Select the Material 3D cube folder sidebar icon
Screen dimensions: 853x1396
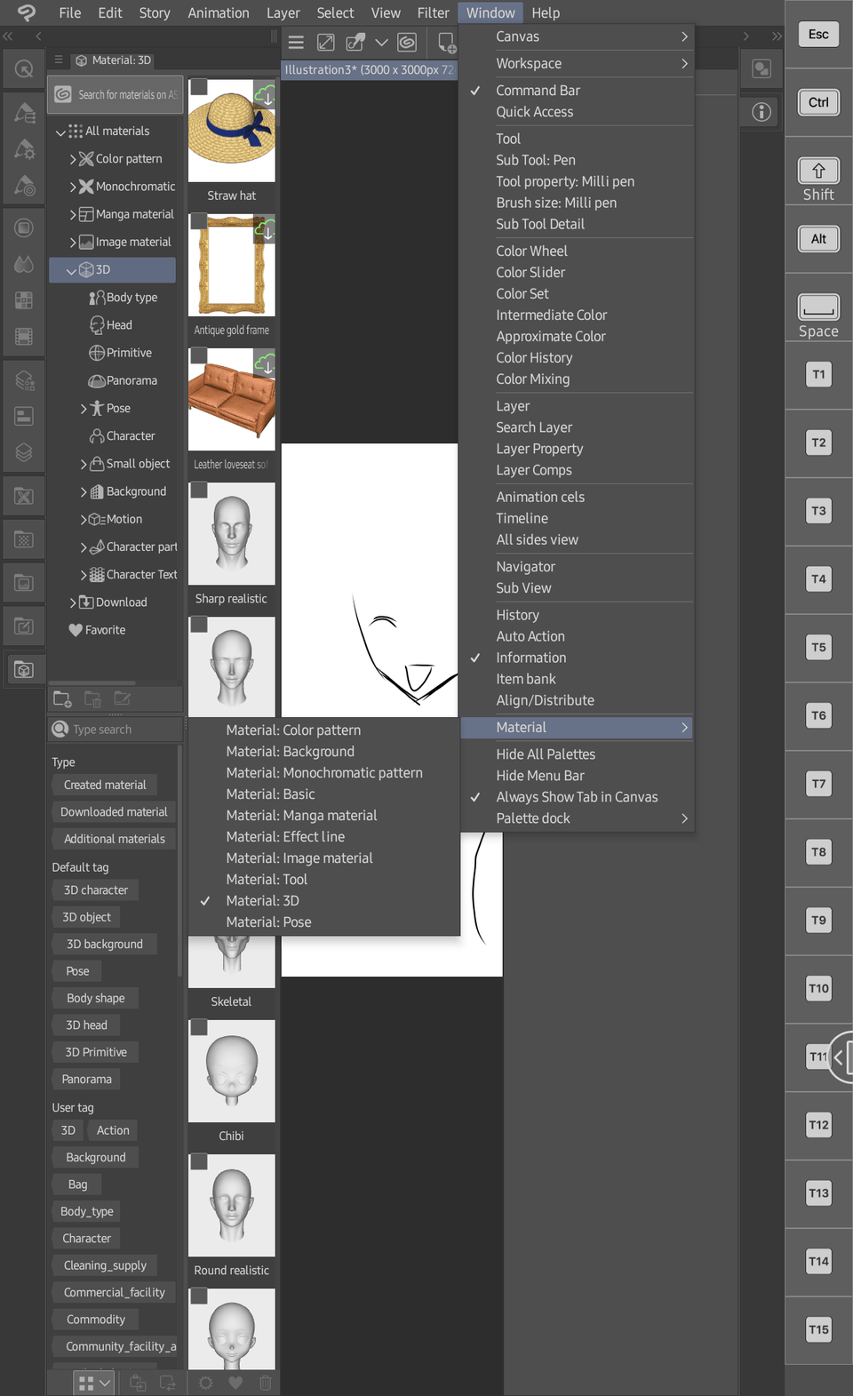(x=24, y=669)
